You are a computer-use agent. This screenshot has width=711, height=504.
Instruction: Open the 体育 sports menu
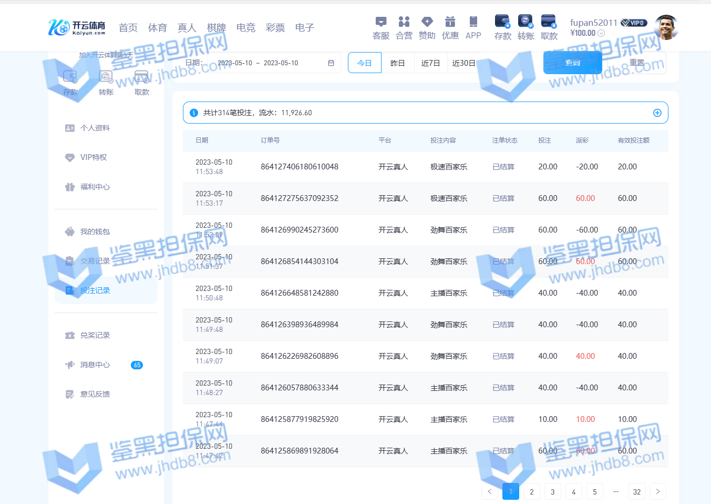(157, 28)
